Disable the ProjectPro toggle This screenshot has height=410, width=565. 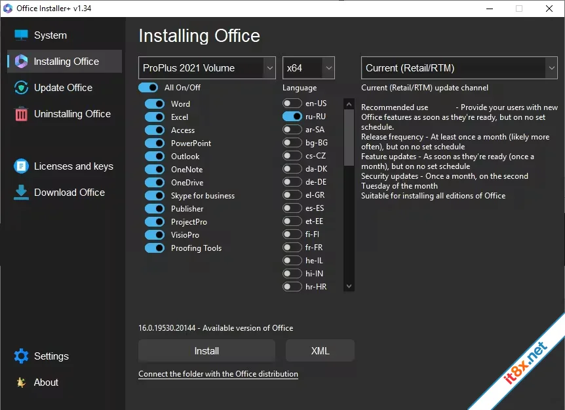pyautogui.click(x=155, y=222)
